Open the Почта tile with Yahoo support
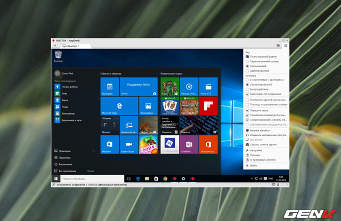The image size is (341, 221). 139,86
